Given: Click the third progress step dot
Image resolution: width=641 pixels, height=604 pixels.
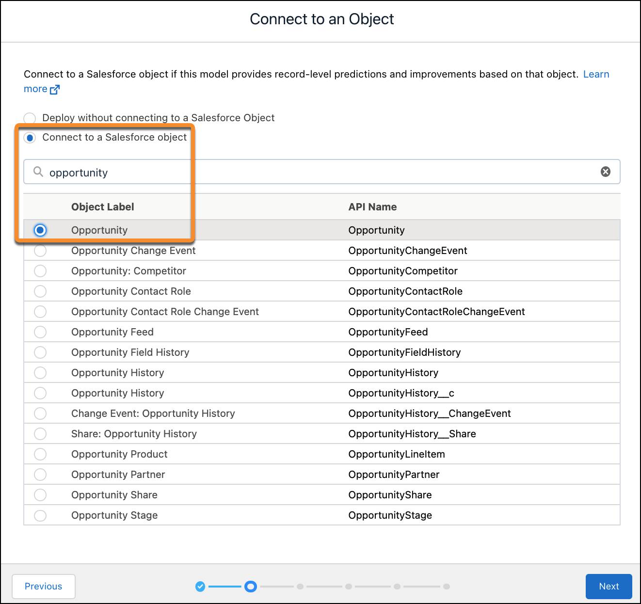Looking at the screenshot, I should pos(300,586).
